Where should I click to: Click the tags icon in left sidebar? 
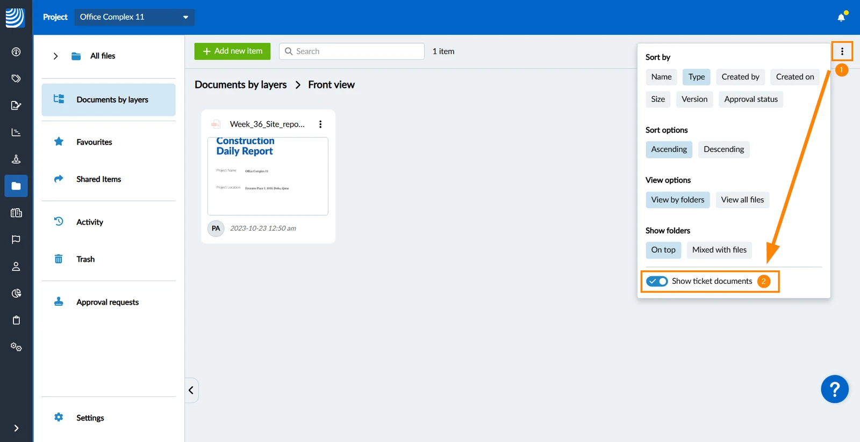point(16,78)
